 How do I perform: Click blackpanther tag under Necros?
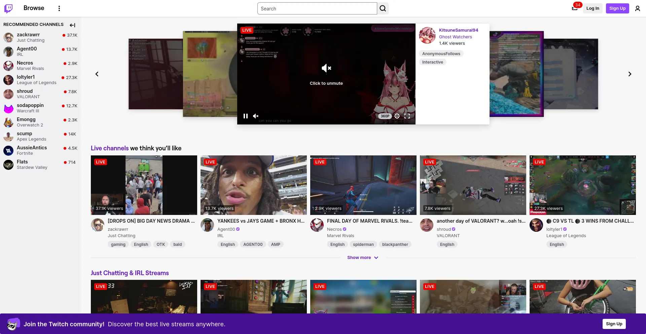[x=395, y=245]
